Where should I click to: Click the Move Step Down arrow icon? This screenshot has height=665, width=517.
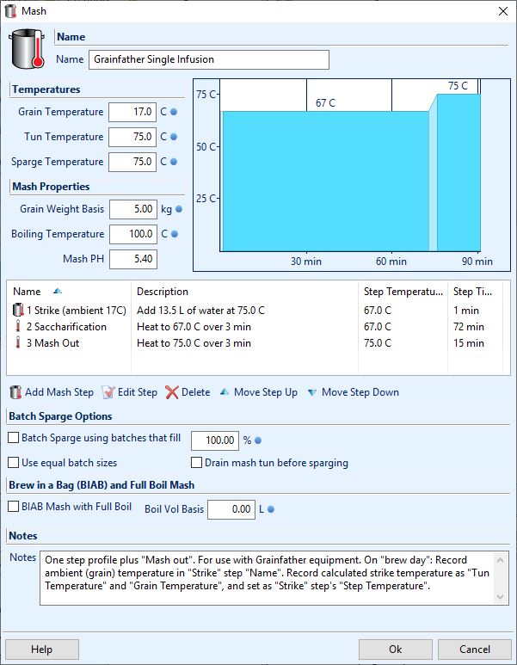pyautogui.click(x=312, y=392)
